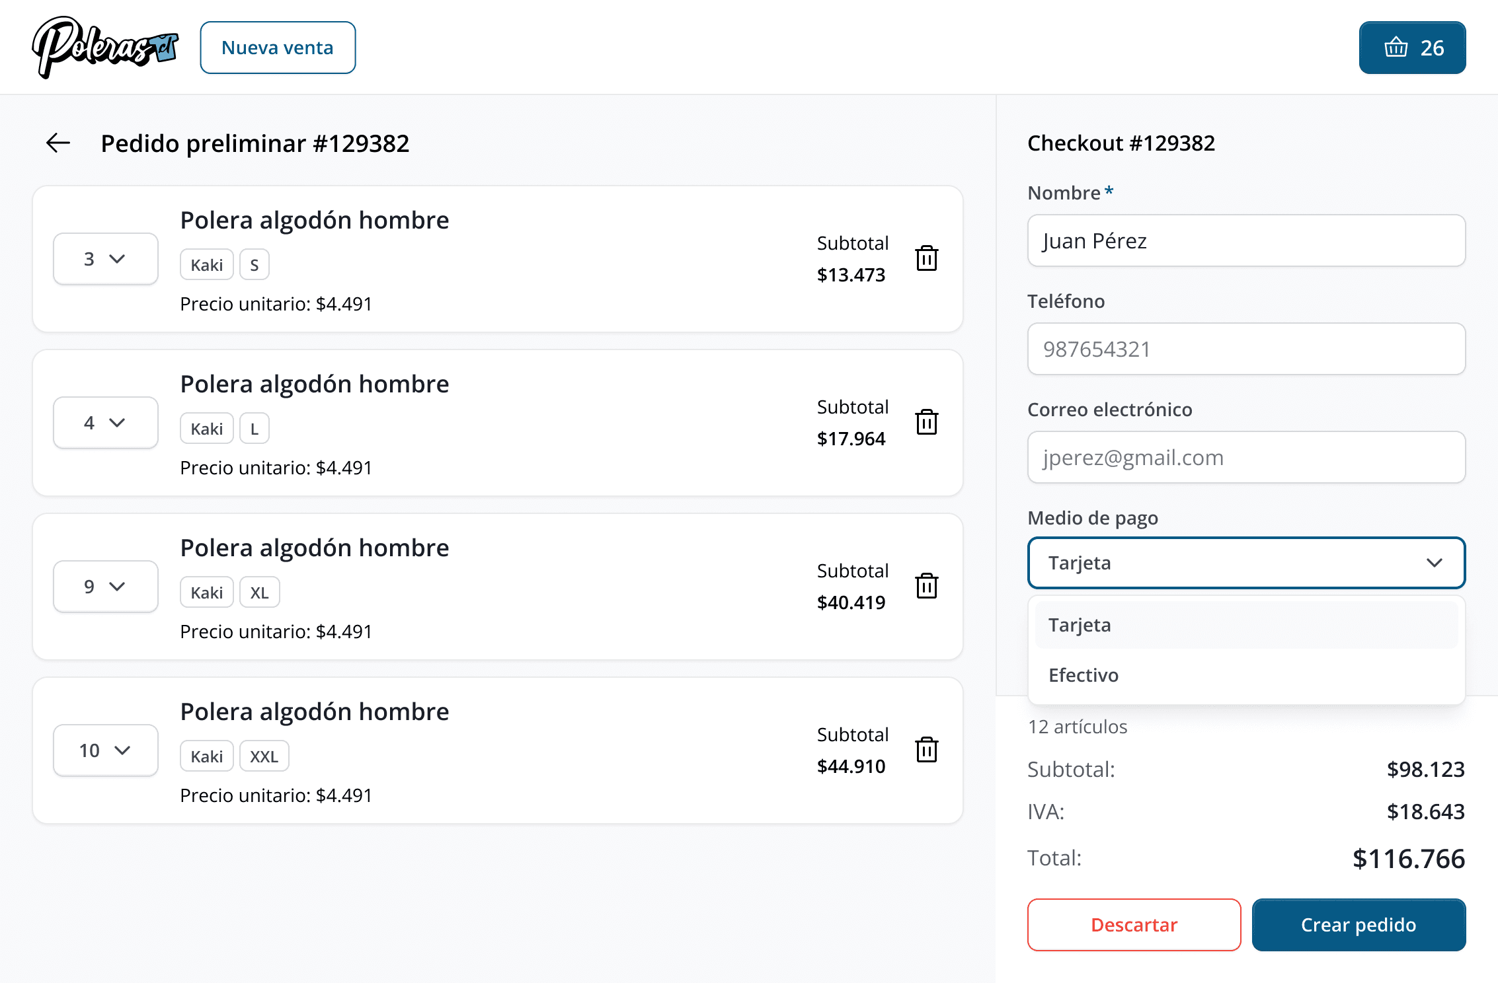The width and height of the screenshot is (1498, 983).
Task: Click into the Teléfono input field
Action: click(1246, 349)
